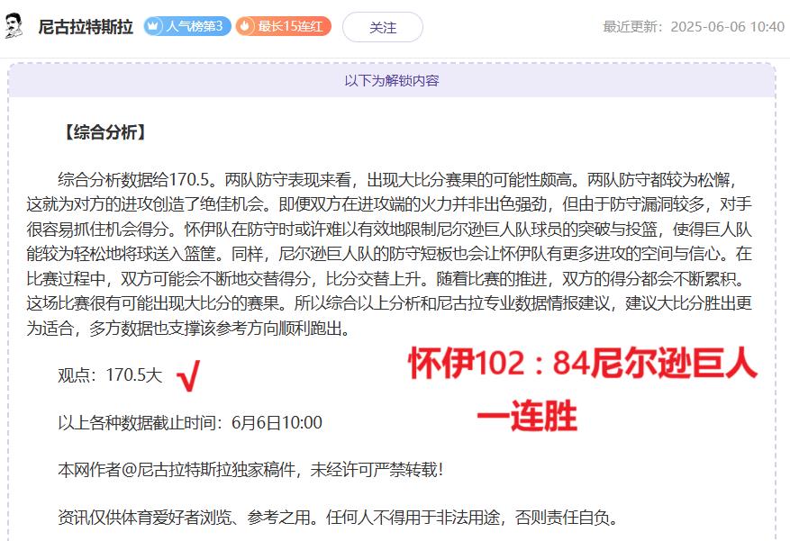790x541 pixels.
Task: Follow the author with 关注 button
Action: click(383, 27)
